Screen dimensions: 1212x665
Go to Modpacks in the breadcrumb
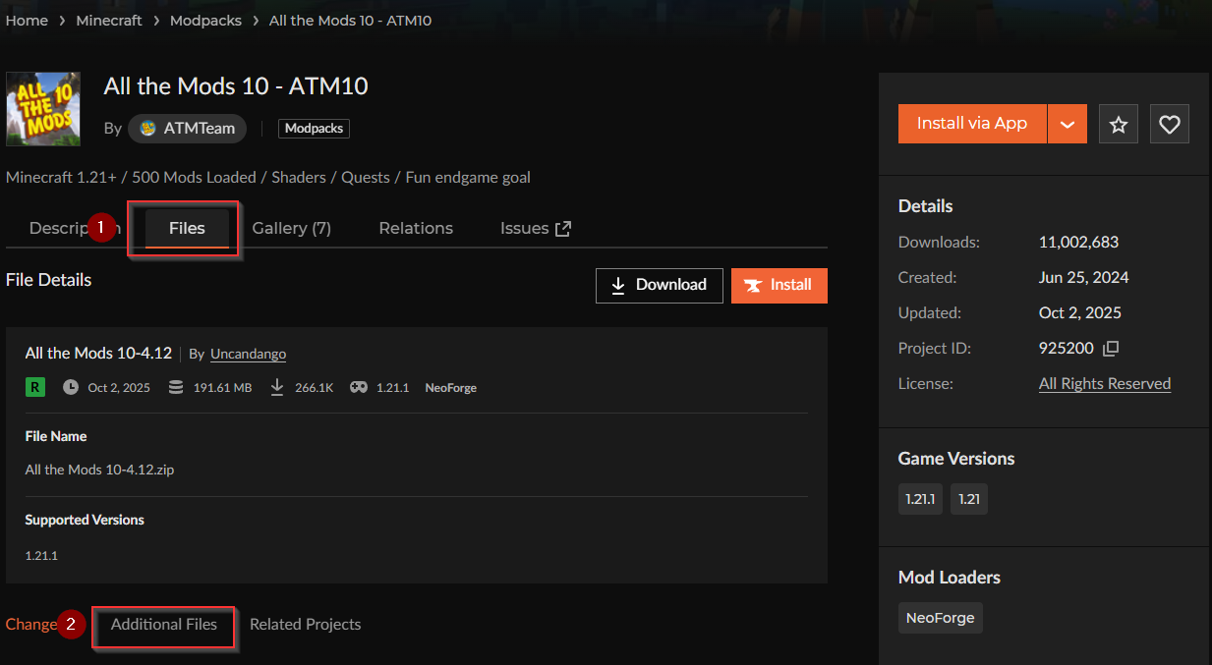coord(205,21)
